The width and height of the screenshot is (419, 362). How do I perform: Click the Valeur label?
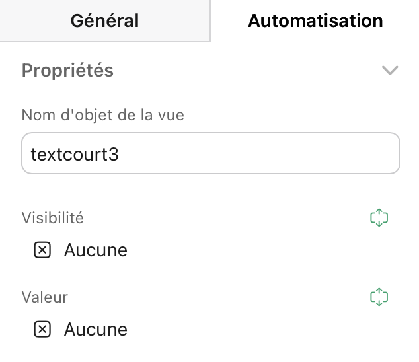[44, 297]
